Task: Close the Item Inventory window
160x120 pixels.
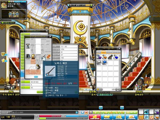Action: [x=119, y=48]
